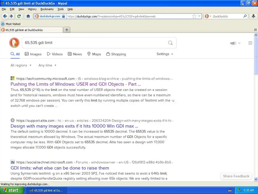The height and width of the screenshot is (194, 258).
Task: Click the TN favicon beside technet result
Action: 13,162
